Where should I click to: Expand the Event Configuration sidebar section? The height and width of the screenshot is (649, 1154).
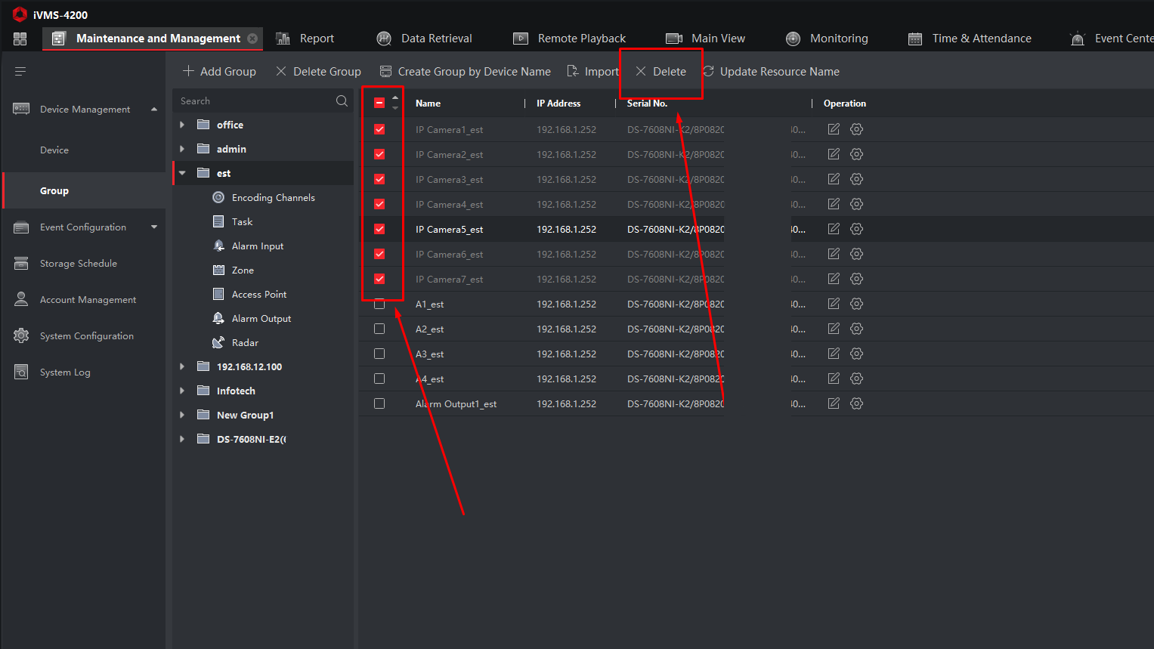tap(154, 227)
